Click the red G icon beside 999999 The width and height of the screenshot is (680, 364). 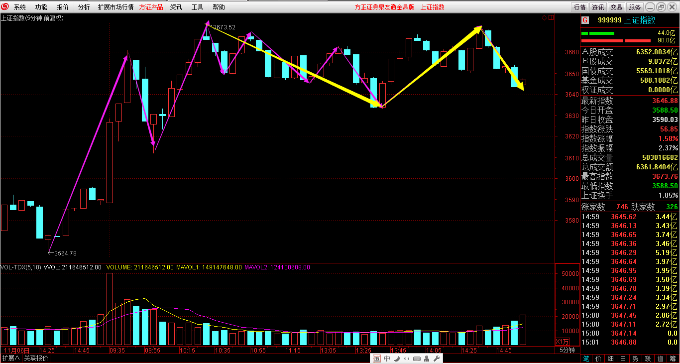585,20
